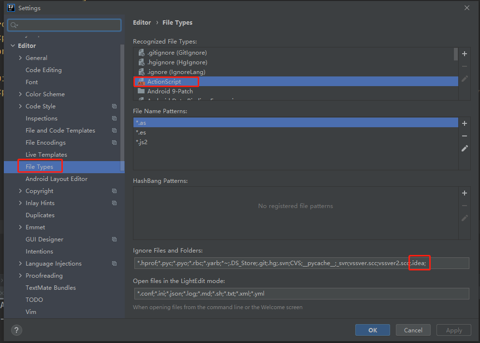Screen dimensions: 480x343
Task: Select the *.as file name pattern
Action: [x=296, y=122]
